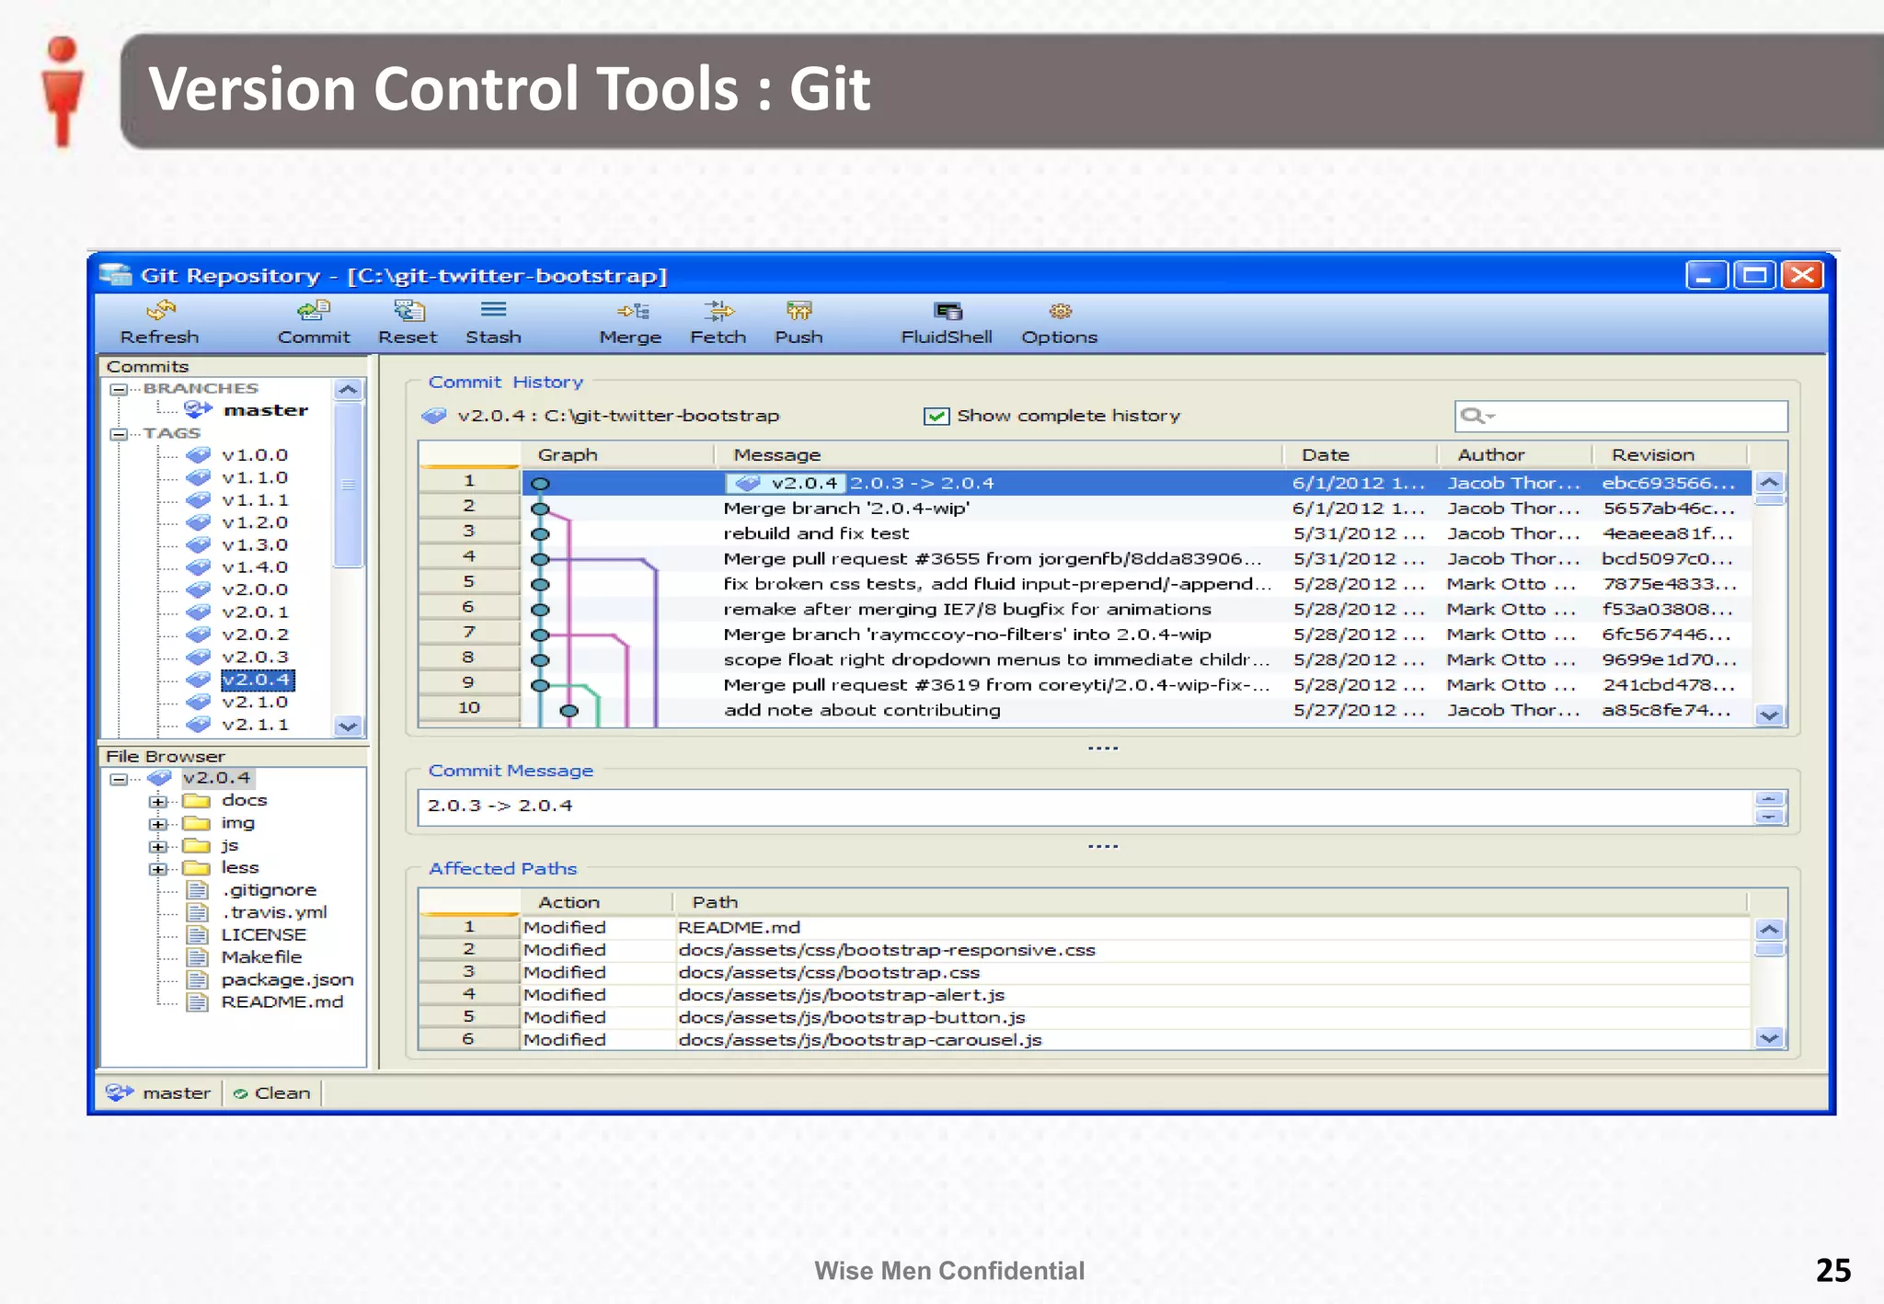Click the Makefile file icon
The image size is (1884, 1304).
[197, 957]
